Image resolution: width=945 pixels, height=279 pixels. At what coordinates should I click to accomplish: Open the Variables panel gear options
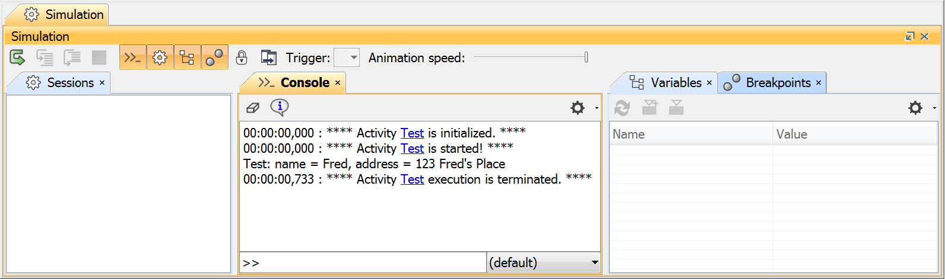pos(917,108)
